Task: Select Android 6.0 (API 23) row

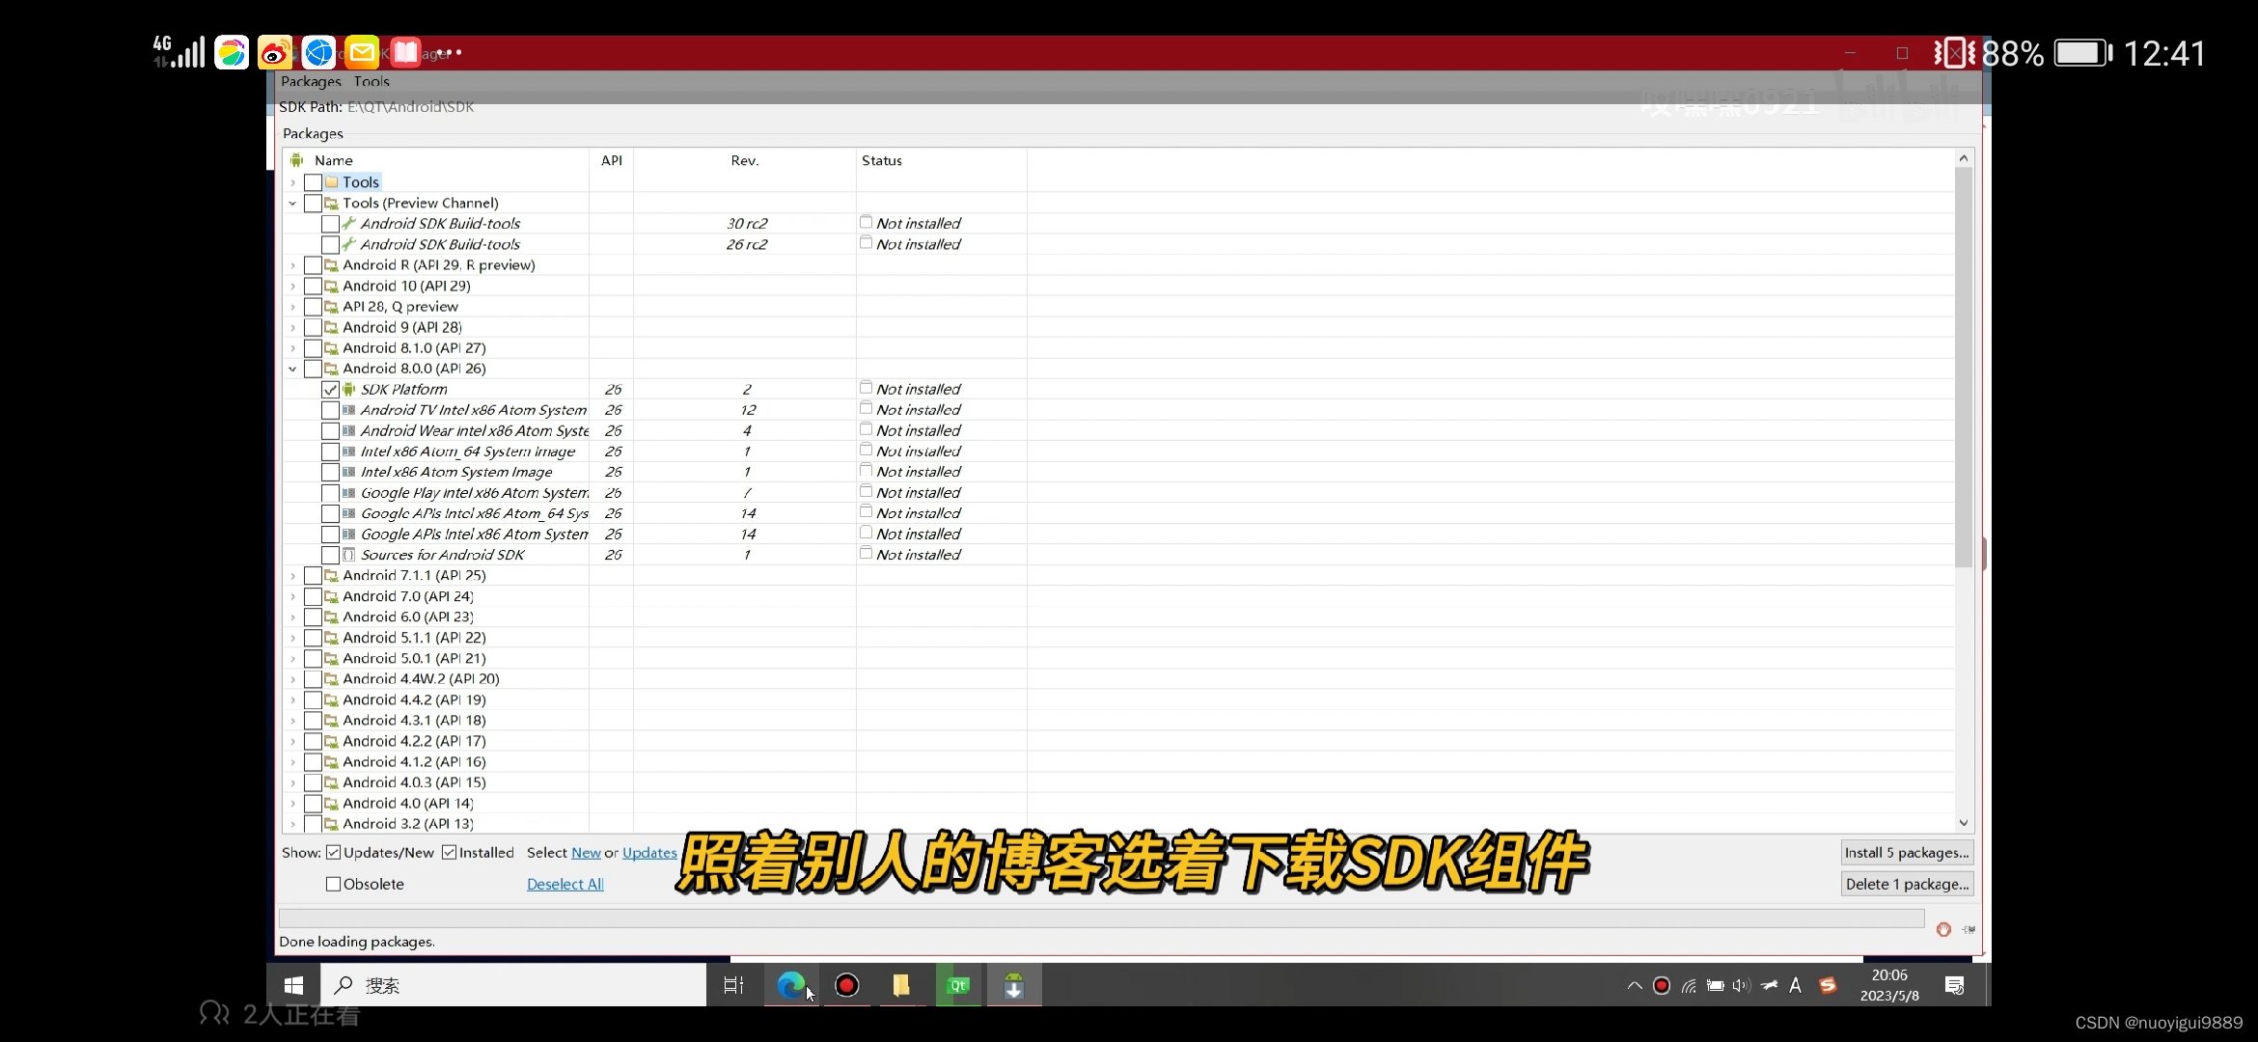Action: [x=407, y=617]
